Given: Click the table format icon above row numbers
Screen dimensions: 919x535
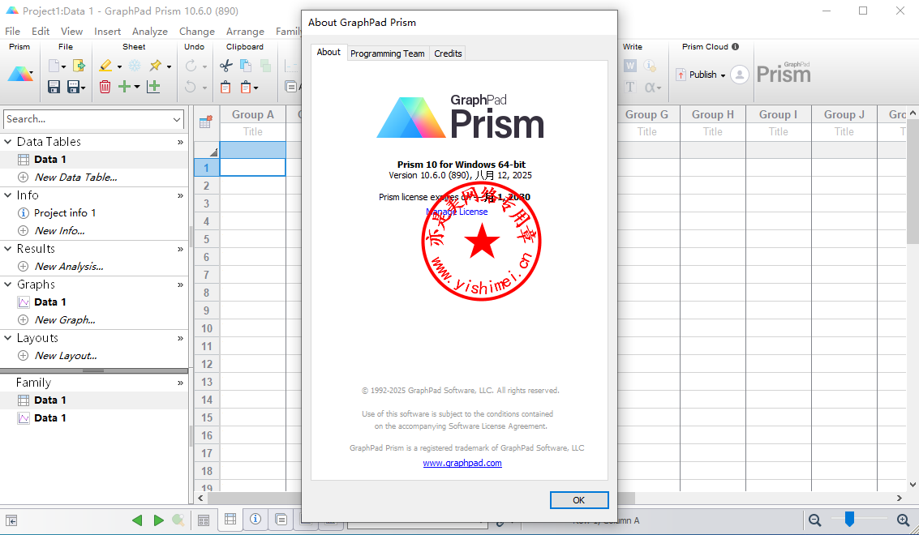Looking at the screenshot, I should tap(206, 122).
